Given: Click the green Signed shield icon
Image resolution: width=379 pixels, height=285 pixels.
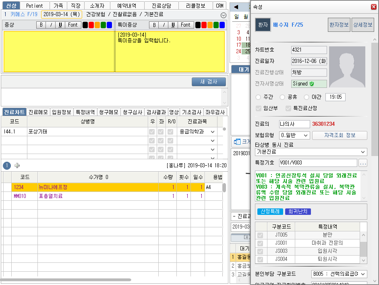Looking at the screenshot, I should 312,84.
